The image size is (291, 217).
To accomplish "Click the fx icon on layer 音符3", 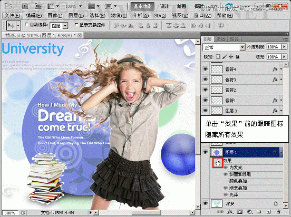I will pos(275,80).
